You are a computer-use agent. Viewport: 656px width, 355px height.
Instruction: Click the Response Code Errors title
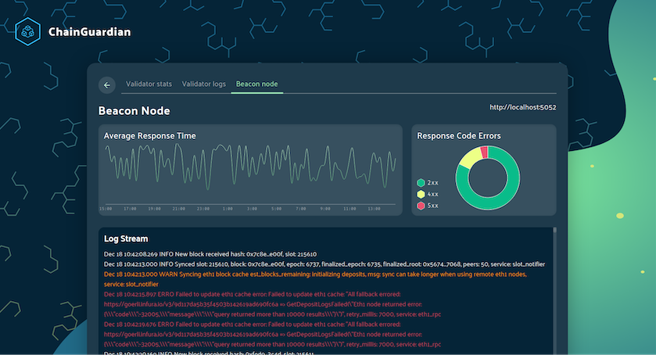coord(459,135)
